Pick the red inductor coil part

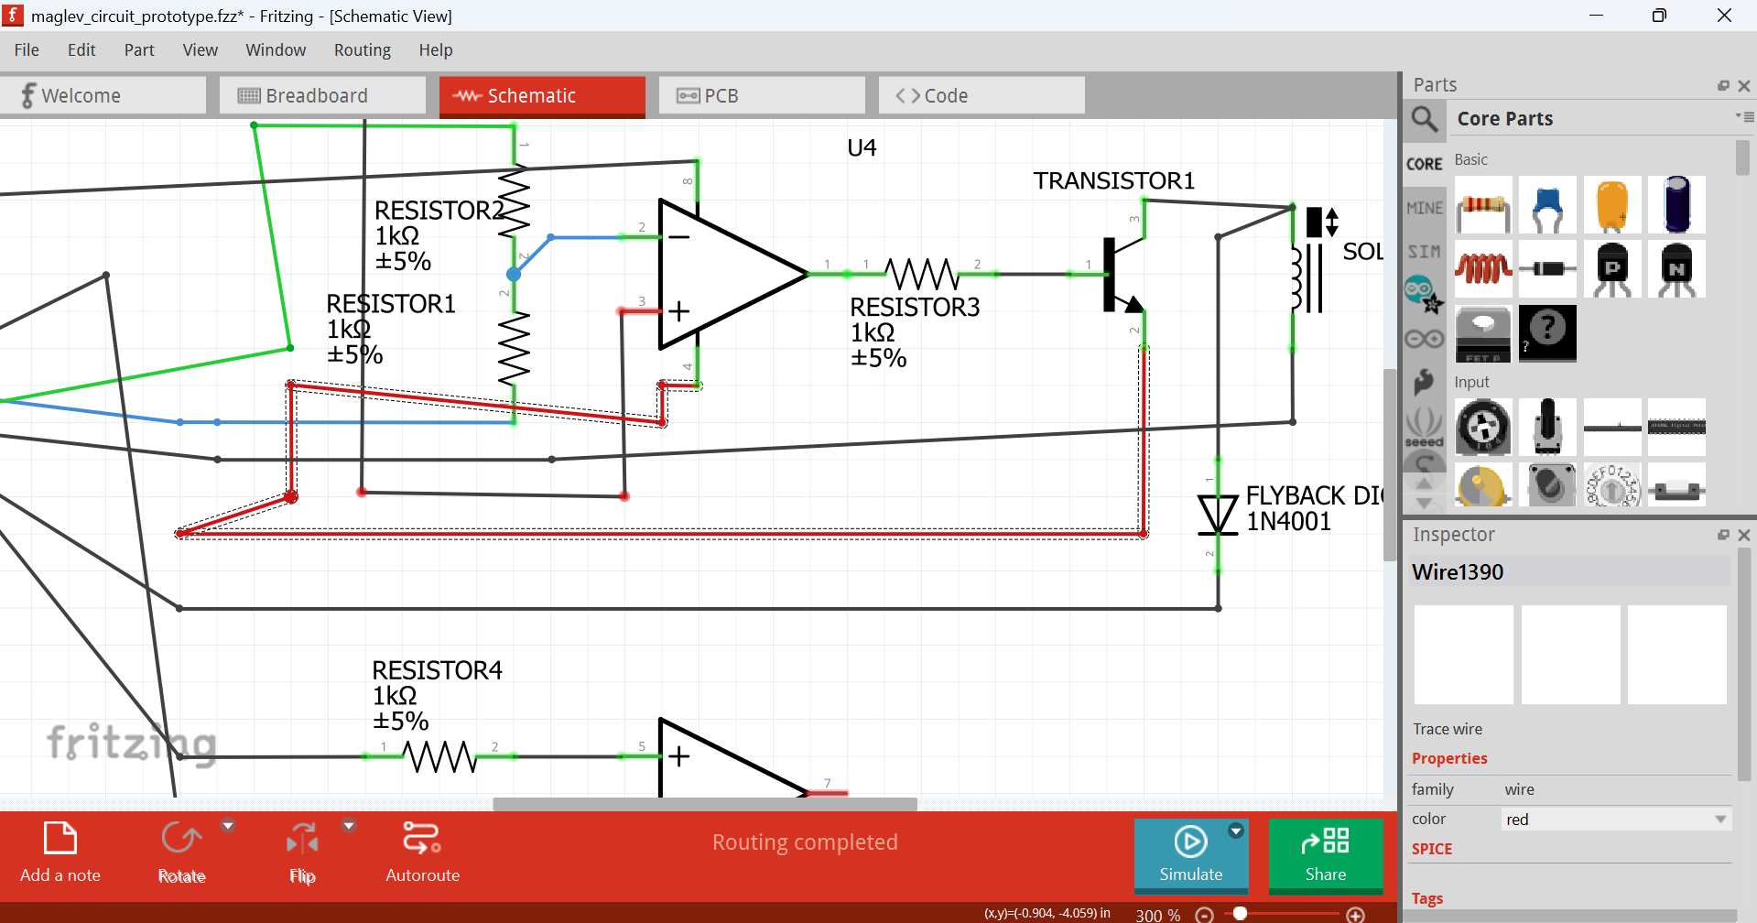pyautogui.click(x=1483, y=269)
